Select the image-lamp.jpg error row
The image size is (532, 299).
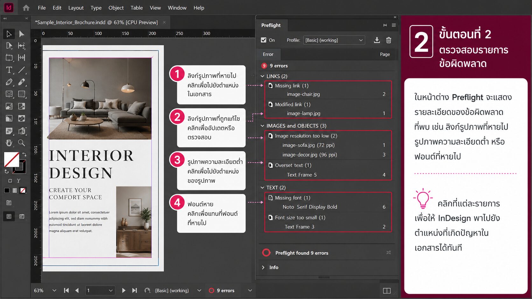click(328, 113)
